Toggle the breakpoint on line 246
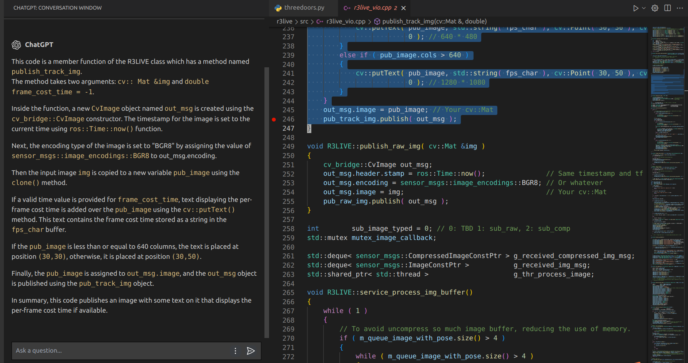The width and height of the screenshot is (688, 363). pos(274,119)
